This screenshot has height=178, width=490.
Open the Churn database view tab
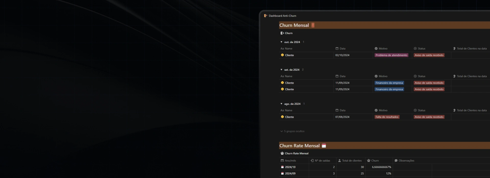[x=287, y=33]
